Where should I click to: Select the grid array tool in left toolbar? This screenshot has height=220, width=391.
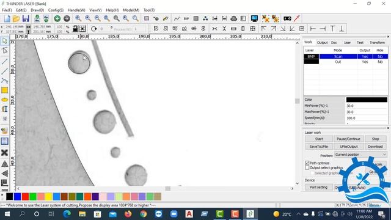[4, 141]
